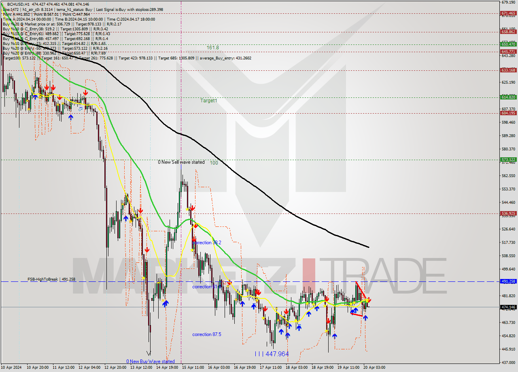Select the '18 Apr 19:00' time label
The width and height of the screenshot is (518, 372).
tap(323, 368)
